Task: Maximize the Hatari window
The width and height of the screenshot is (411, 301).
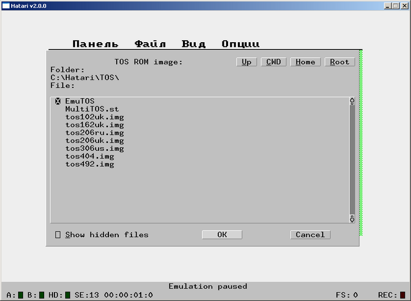Action: coord(396,6)
